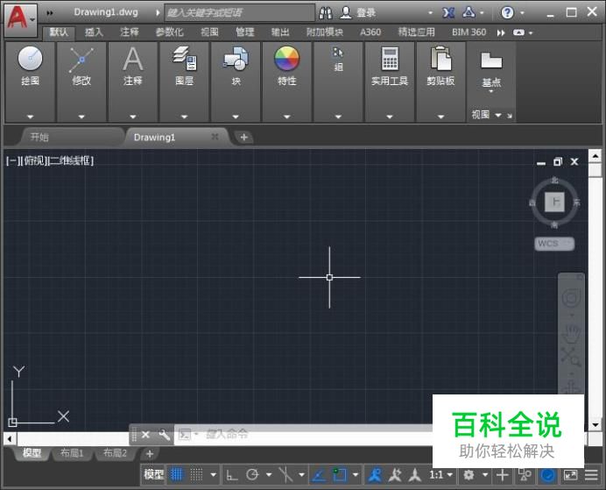
Task: Add a new drawing tab with plus
Action: (x=243, y=137)
